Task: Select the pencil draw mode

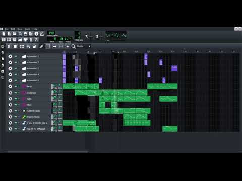Action: tap(41, 46)
